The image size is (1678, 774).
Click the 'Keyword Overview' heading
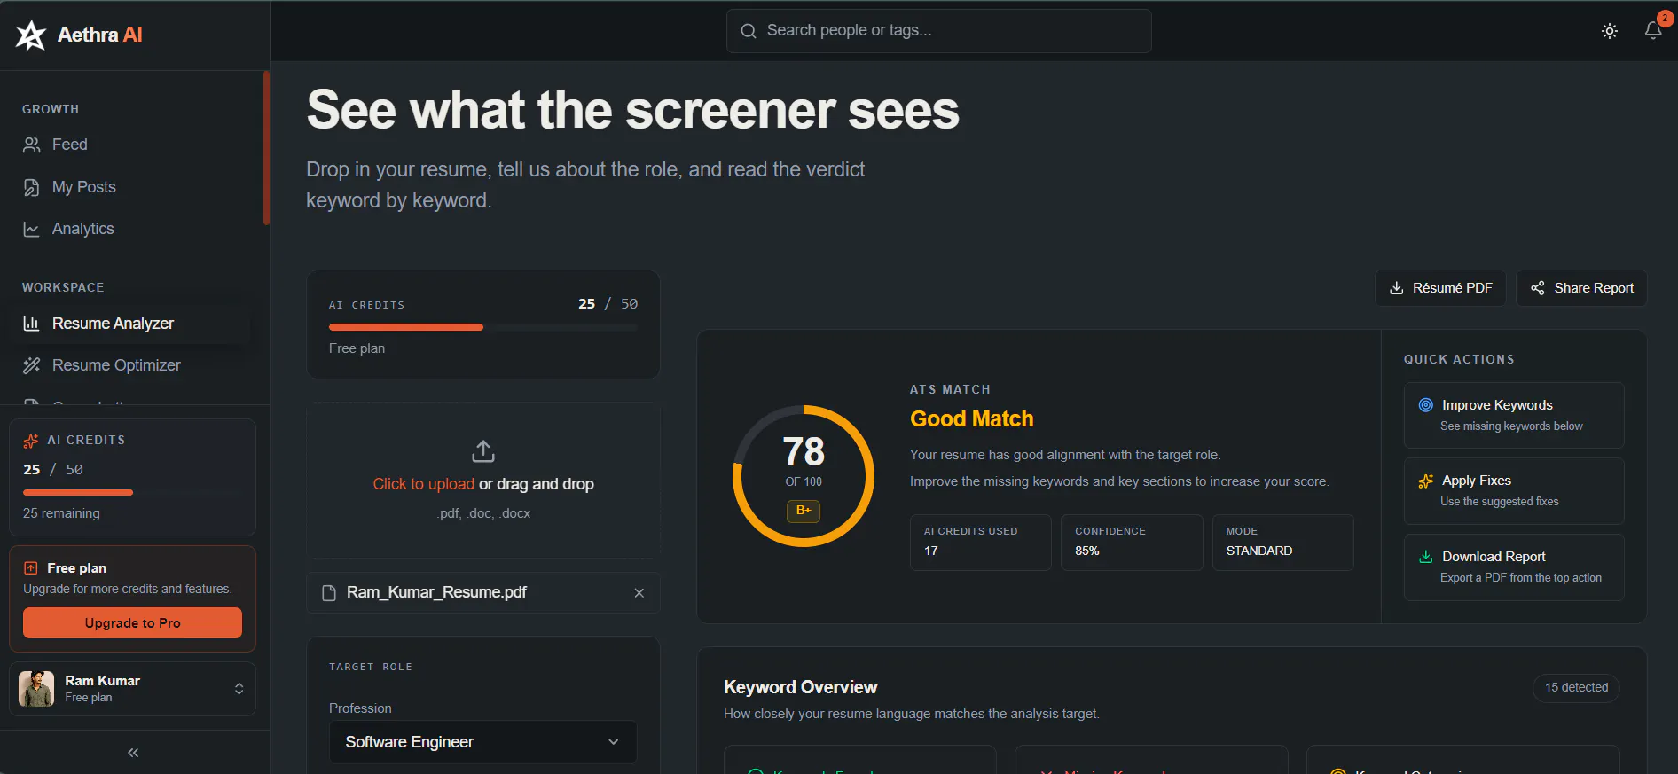tap(800, 687)
